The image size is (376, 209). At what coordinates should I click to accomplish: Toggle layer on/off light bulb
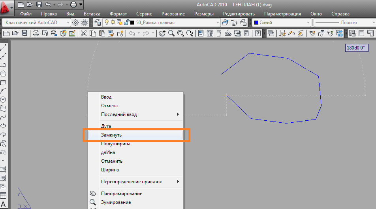(107, 22)
